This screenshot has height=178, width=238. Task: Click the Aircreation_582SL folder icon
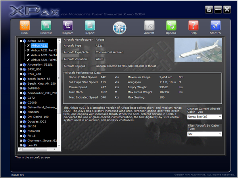click(x=25, y=64)
